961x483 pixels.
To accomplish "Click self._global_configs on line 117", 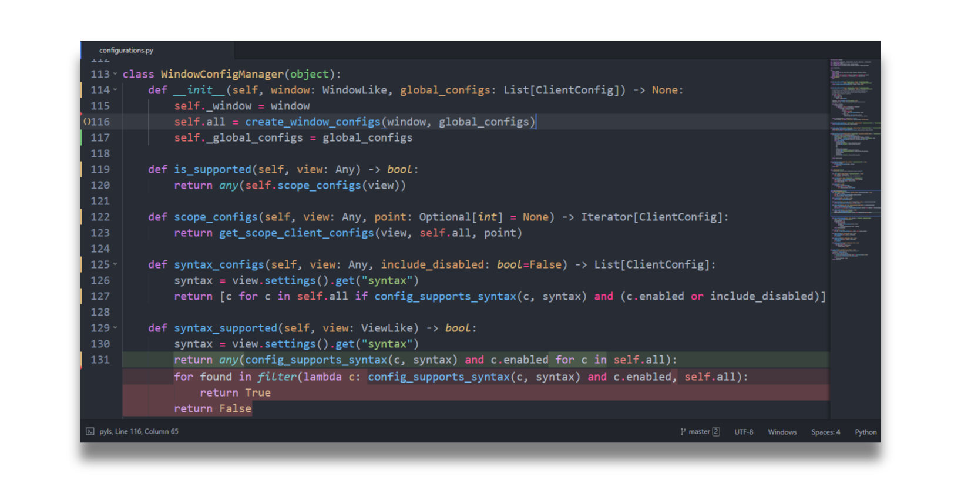I will coord(238,137).
